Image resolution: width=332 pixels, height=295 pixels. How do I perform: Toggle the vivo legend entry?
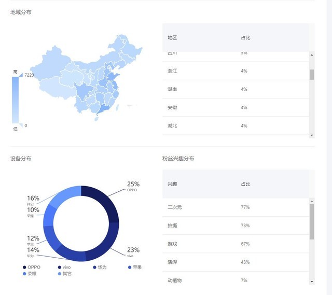pos(60,267)
